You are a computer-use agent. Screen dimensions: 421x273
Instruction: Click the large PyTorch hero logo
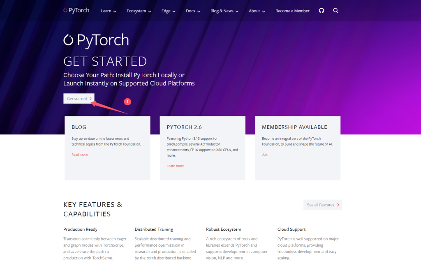tap(96, 40)
